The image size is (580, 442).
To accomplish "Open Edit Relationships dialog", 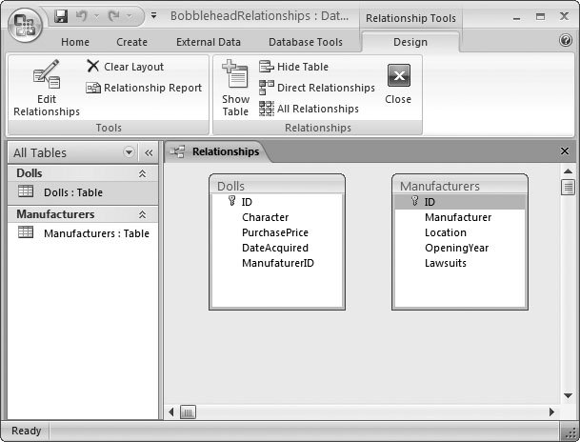I will [x=46, y=90].
